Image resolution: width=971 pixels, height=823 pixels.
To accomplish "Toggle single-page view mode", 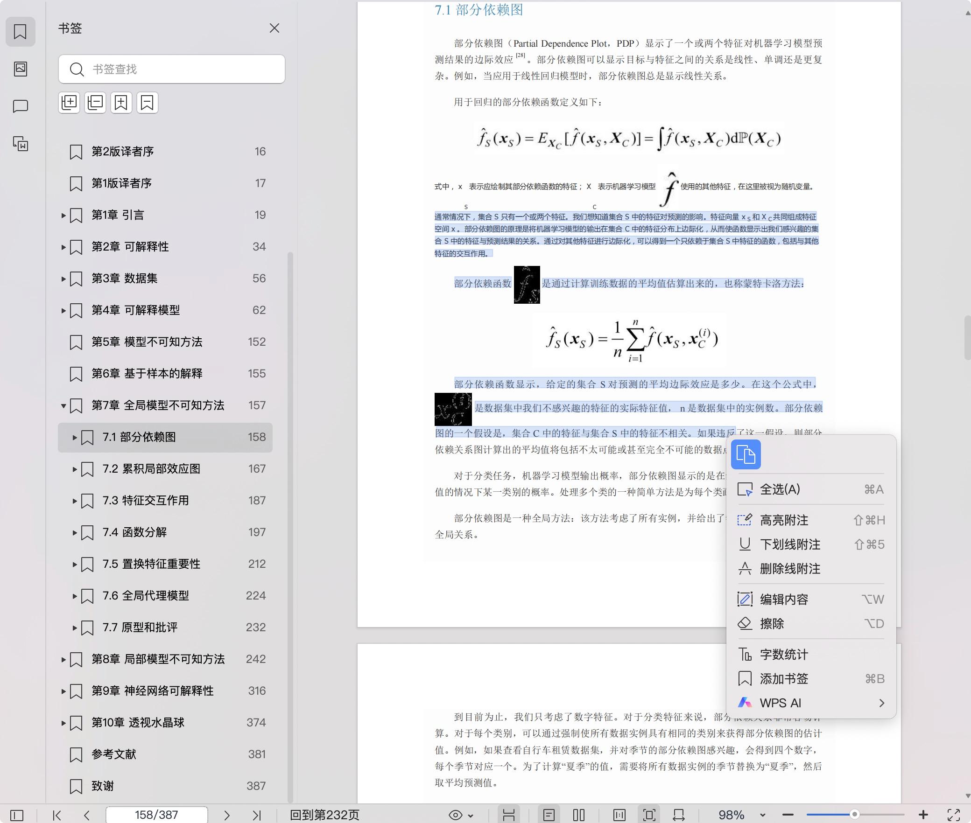I will (549, 815).
